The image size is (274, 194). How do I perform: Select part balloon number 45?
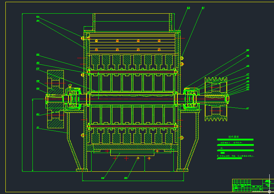point(248,82)
